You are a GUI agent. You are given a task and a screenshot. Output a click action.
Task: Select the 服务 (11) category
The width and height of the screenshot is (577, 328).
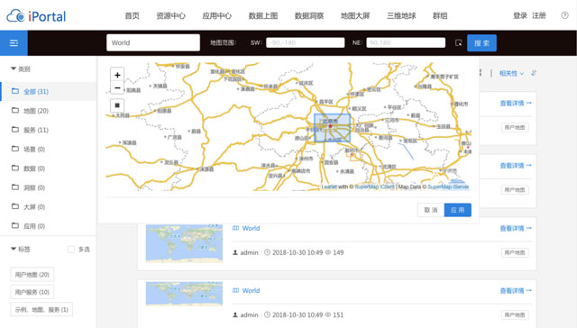click(x=48, y=130)
